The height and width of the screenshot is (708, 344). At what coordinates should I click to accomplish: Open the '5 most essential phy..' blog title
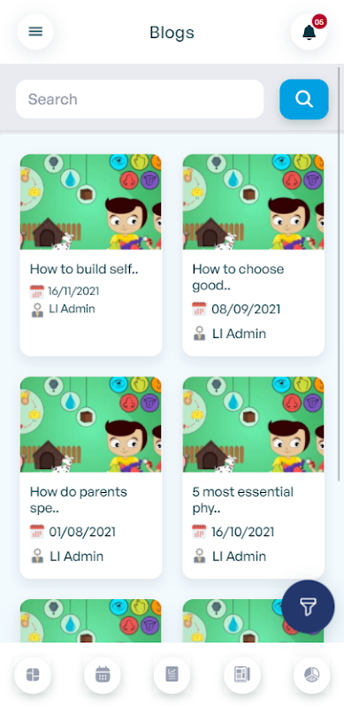243,500
